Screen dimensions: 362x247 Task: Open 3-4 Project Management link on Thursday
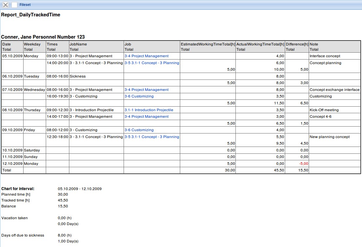[x=146, y=116]
